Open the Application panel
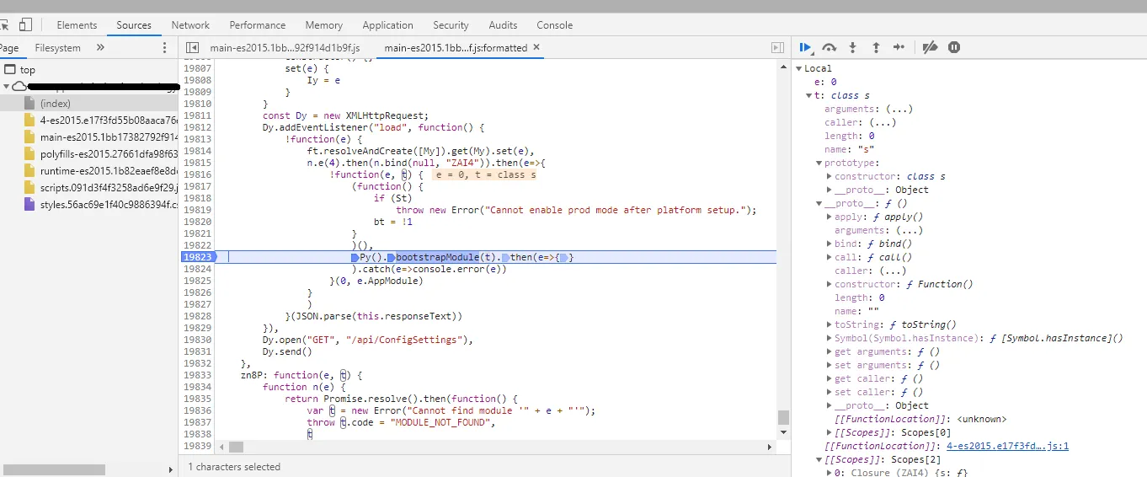This screenshot has height=477, width=1147. click(388, 25)
